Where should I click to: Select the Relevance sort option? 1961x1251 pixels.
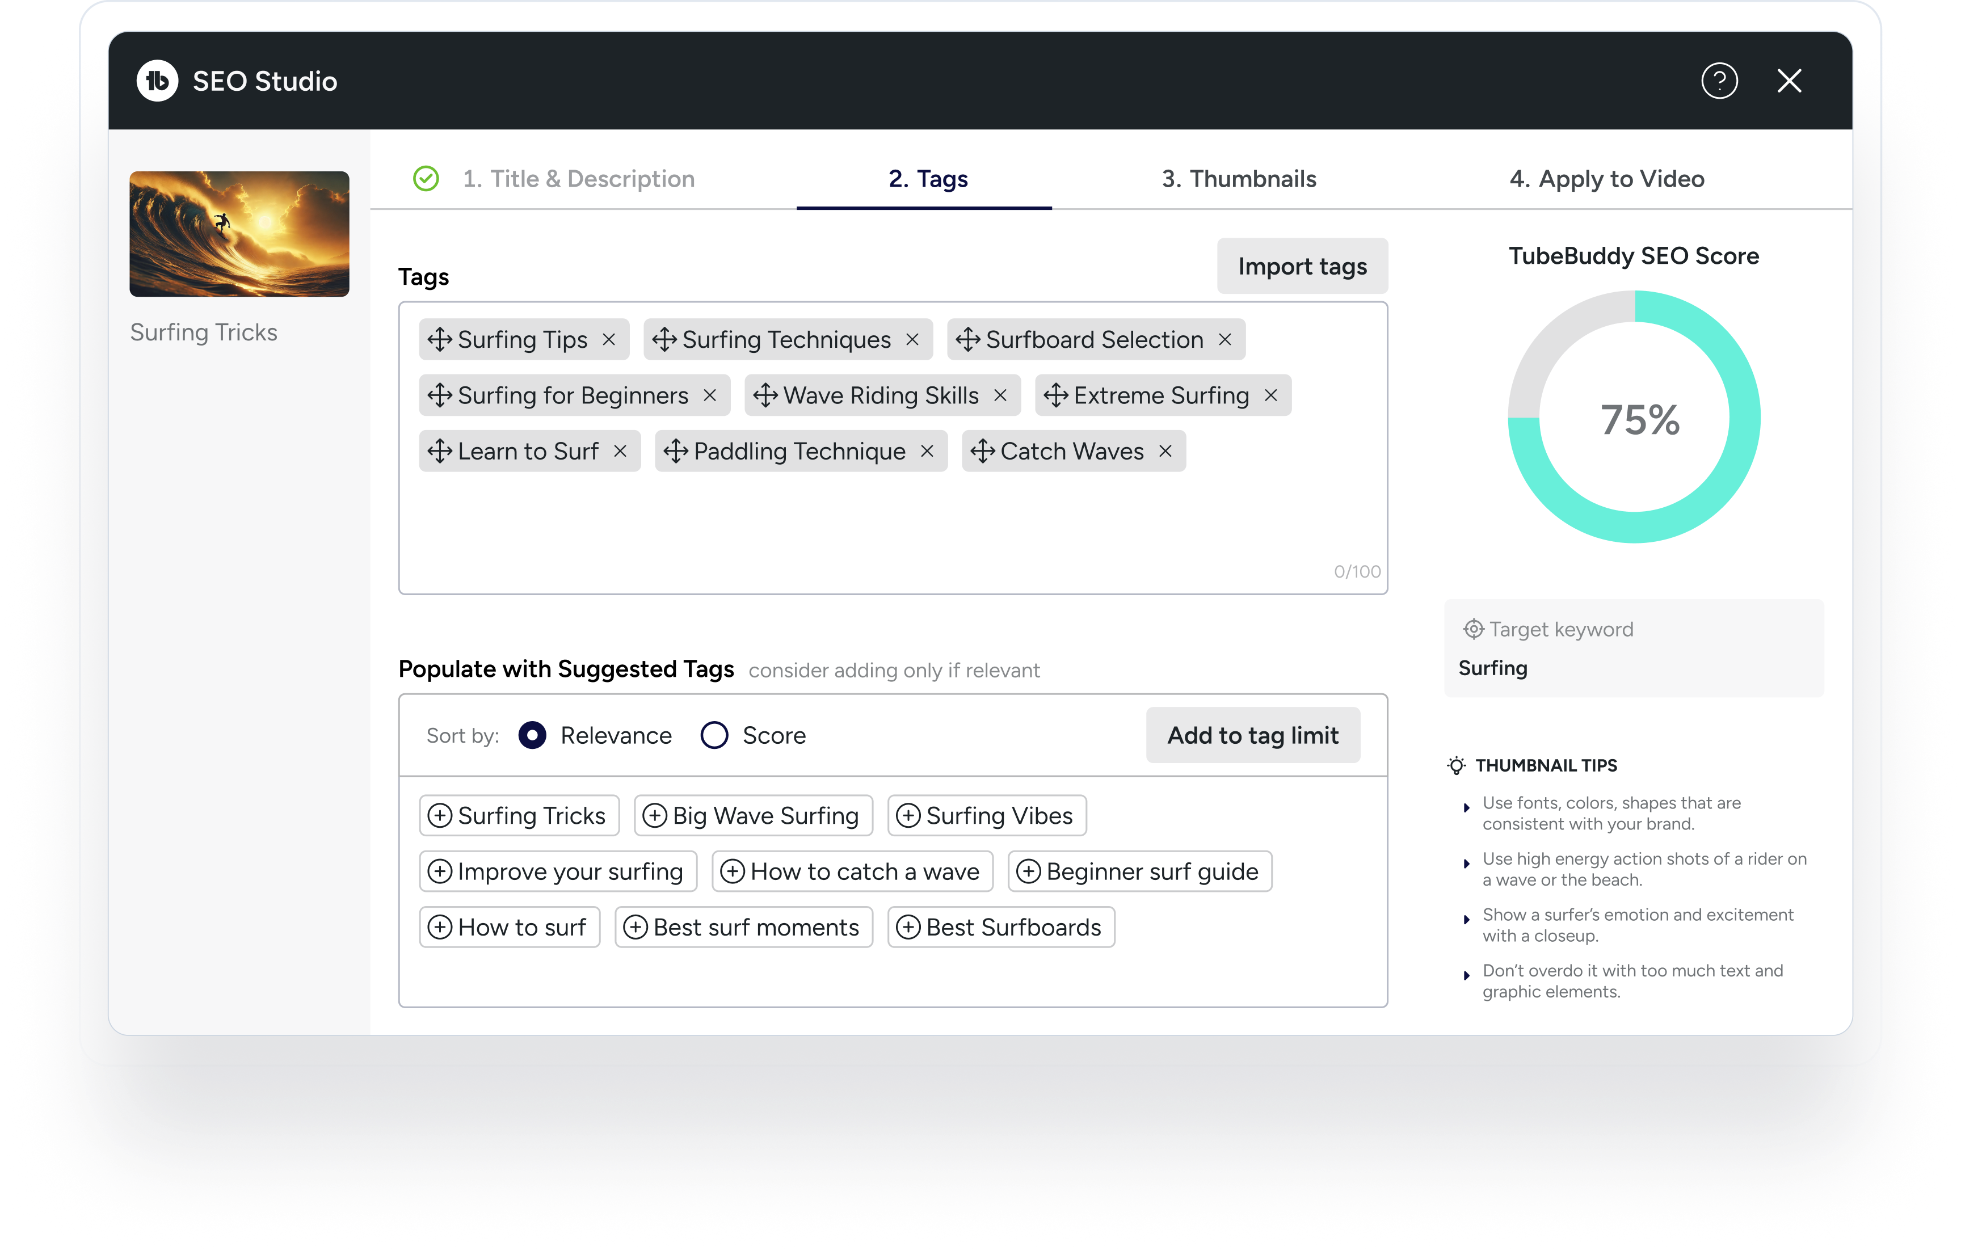coord(532,735)
